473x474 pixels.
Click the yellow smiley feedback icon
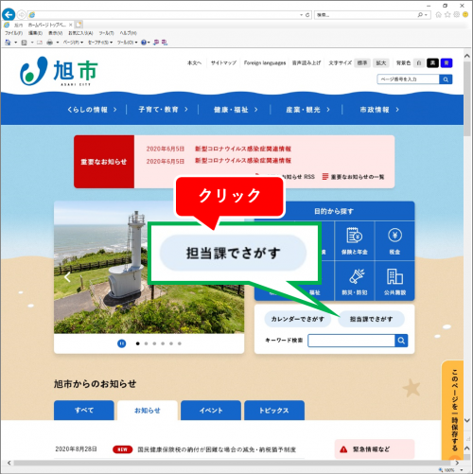(465, 15)
